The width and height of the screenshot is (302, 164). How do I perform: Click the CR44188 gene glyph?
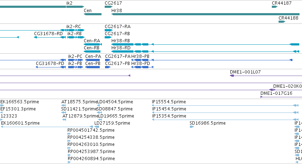(282, 22)
